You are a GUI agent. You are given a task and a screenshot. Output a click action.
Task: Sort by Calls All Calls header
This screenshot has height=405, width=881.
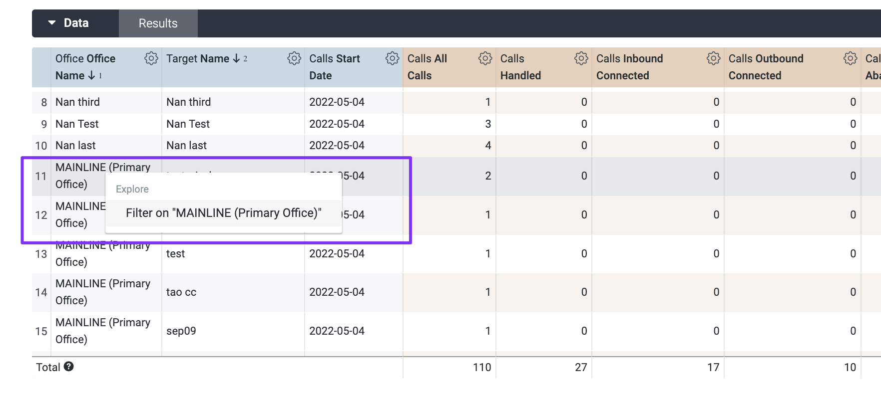pos(427,67)
